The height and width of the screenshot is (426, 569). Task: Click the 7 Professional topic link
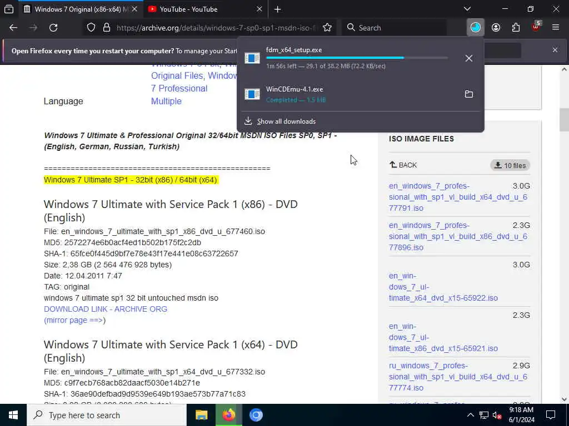point(179,88)
